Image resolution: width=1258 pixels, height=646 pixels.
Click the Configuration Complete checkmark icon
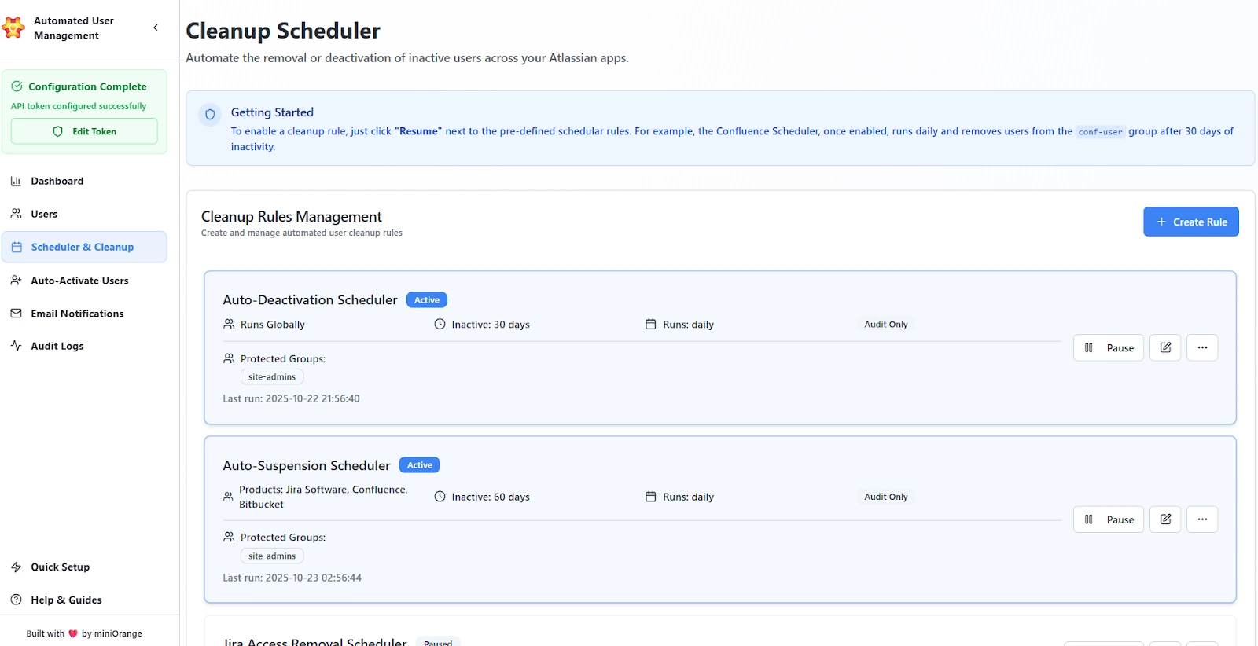17,86
